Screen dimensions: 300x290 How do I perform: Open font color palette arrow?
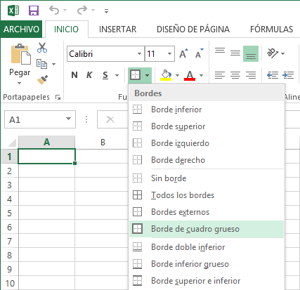click(202, 75)
